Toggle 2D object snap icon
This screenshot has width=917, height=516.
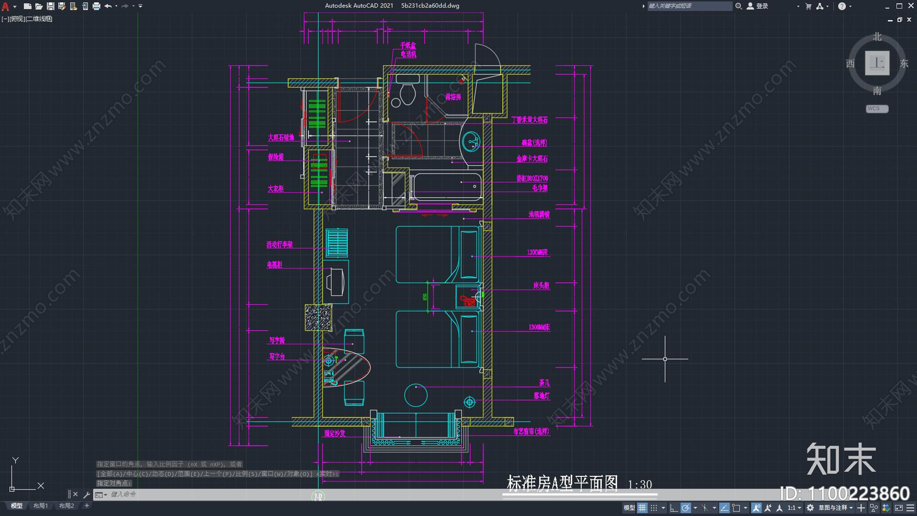pyautogui.click(x=736, y=508)
